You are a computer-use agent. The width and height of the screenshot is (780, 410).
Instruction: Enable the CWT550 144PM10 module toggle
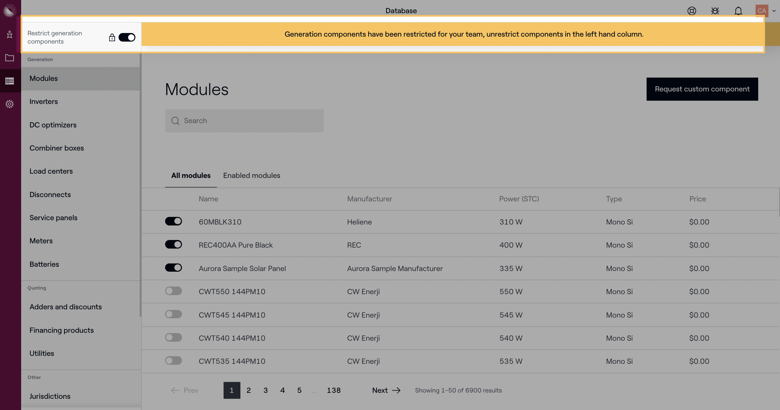point(173,291)
